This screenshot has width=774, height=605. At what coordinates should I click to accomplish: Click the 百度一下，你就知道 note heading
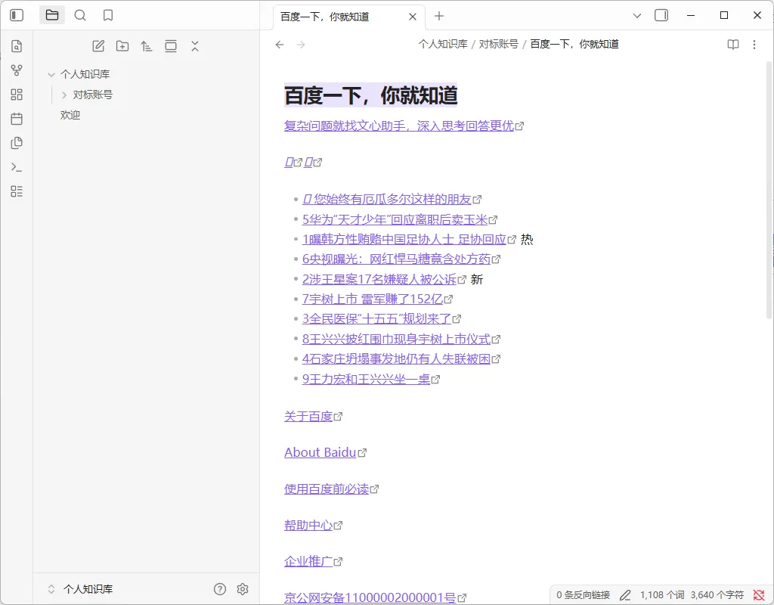click(x=370, y=95)
